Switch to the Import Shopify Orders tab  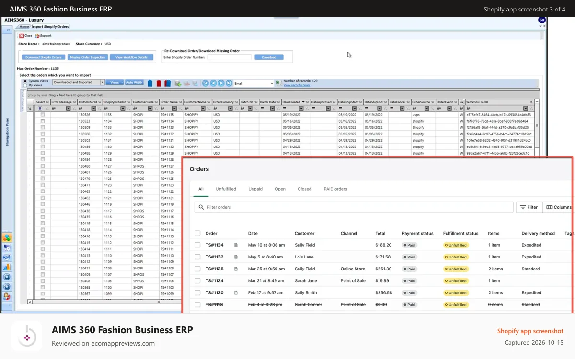click(x=50, y=27)
